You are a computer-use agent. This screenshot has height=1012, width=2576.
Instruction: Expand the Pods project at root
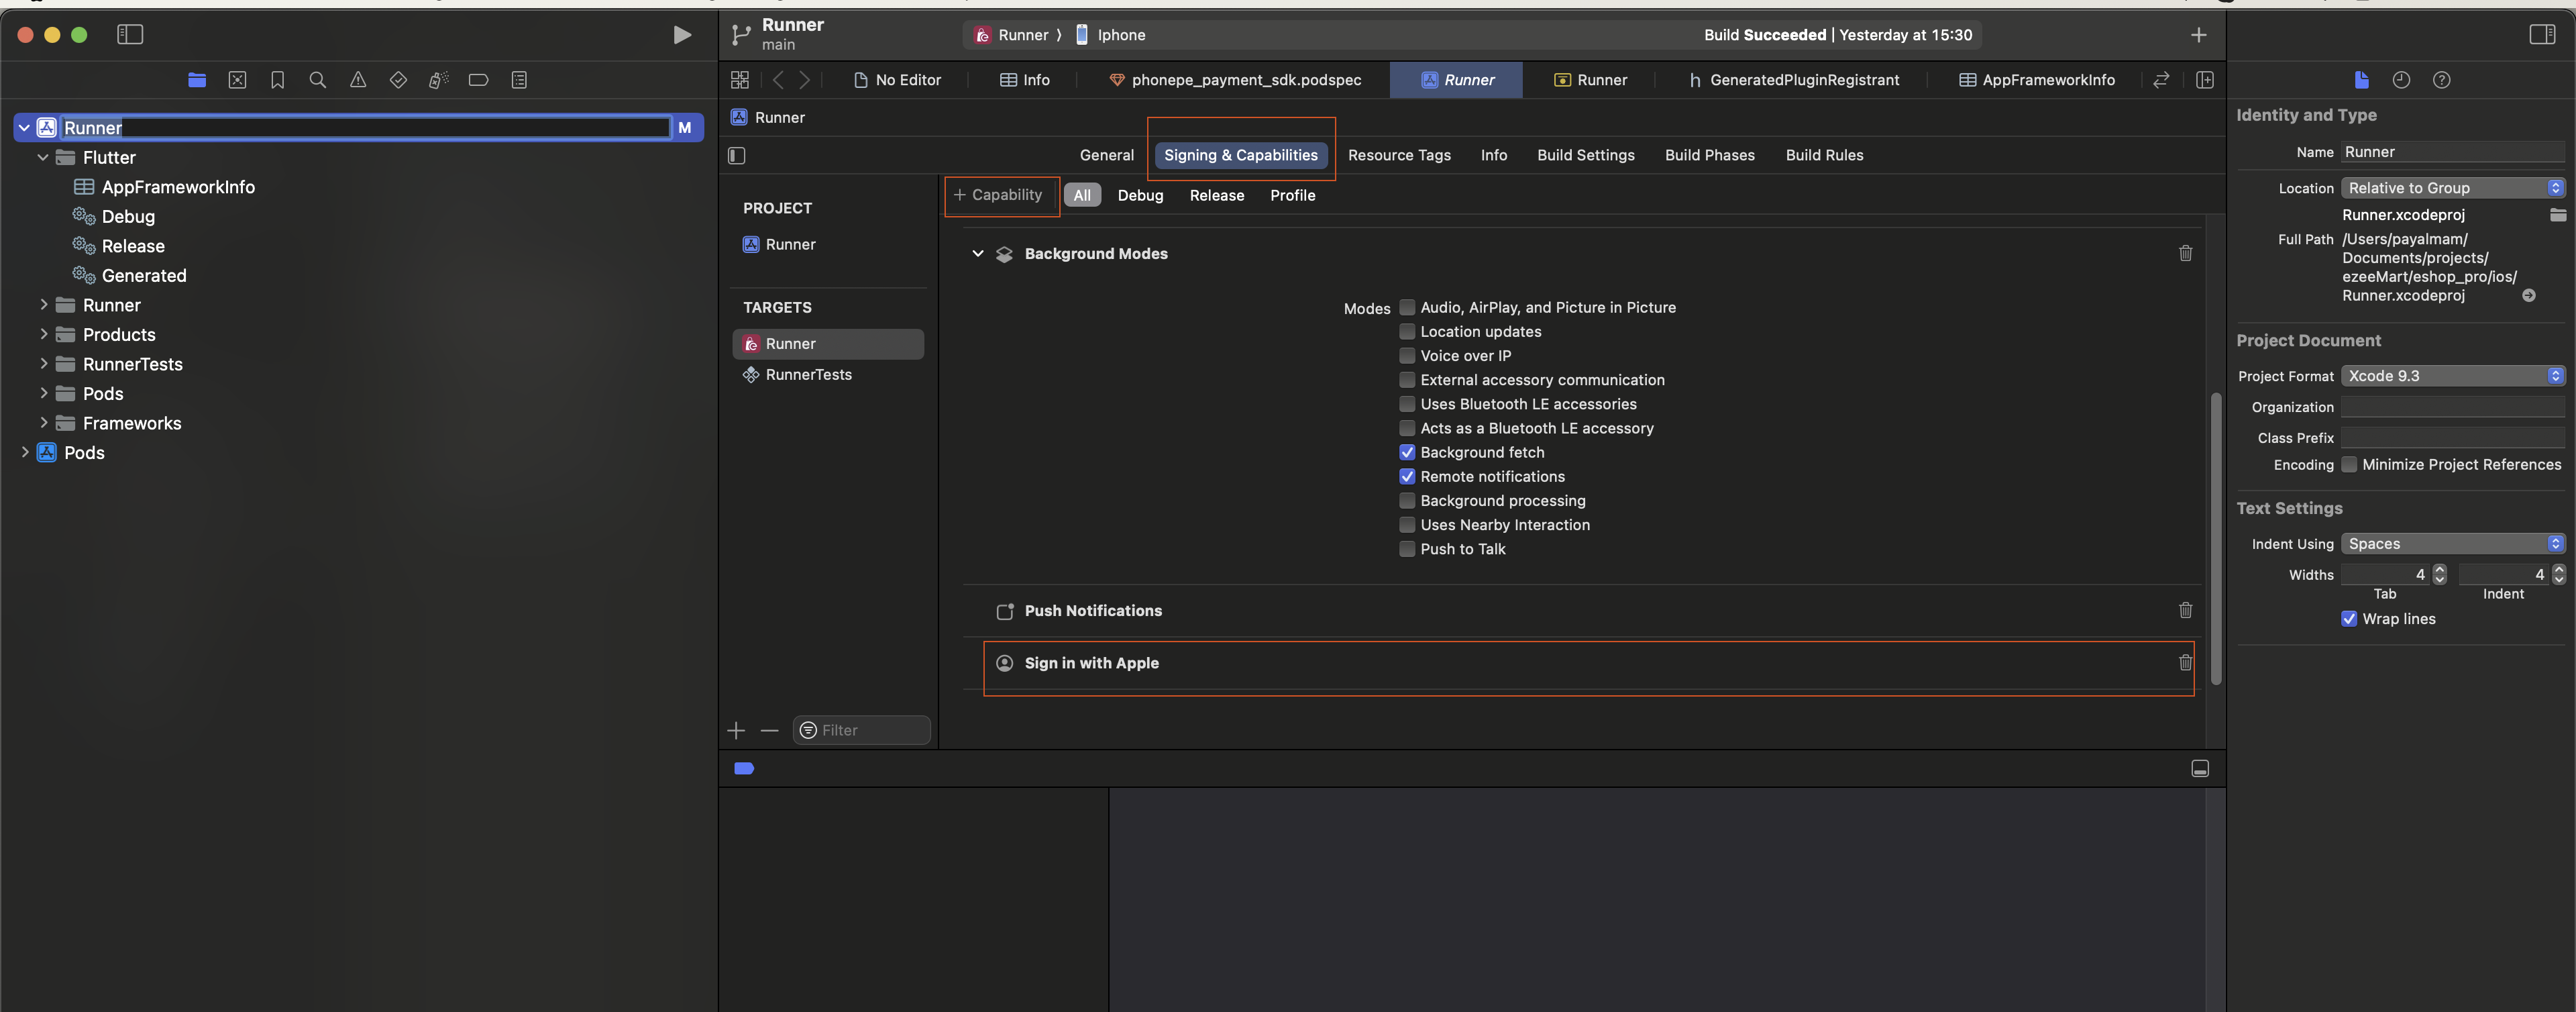[x=25, y=452]
